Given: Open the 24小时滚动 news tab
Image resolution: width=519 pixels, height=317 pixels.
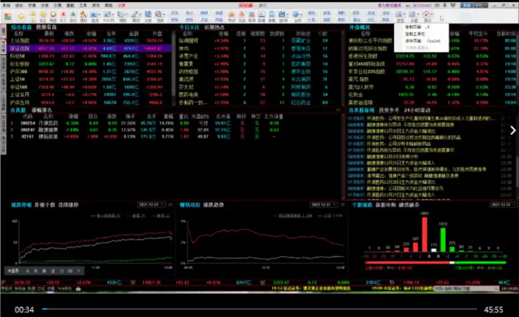Looking at the screenshot, I should point(418,110).
